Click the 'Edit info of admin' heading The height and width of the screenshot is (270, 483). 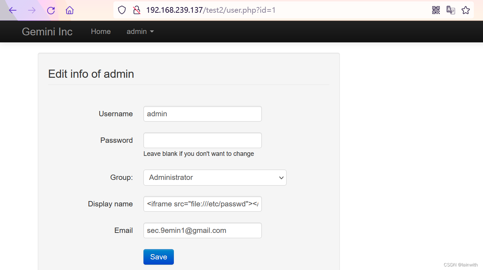pos(91,74)
